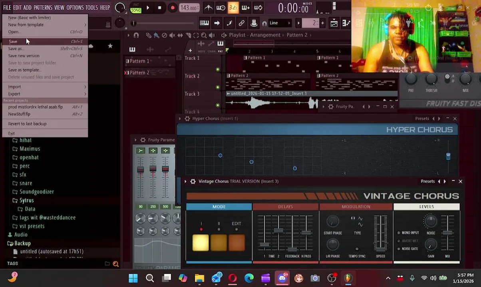
Task: Select Vintage Chorus mode I button
Action: (201, 242)
